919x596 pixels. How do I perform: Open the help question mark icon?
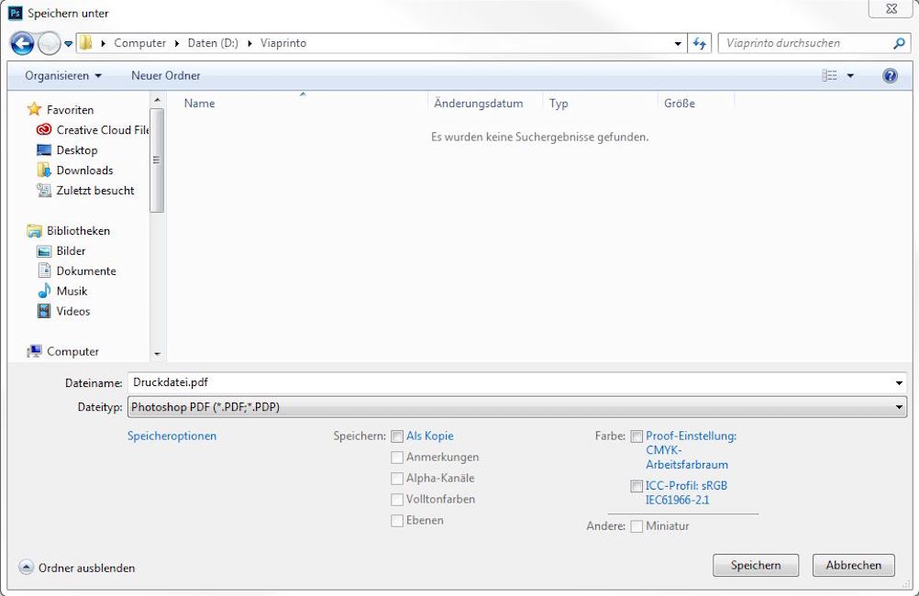[890, 75]
